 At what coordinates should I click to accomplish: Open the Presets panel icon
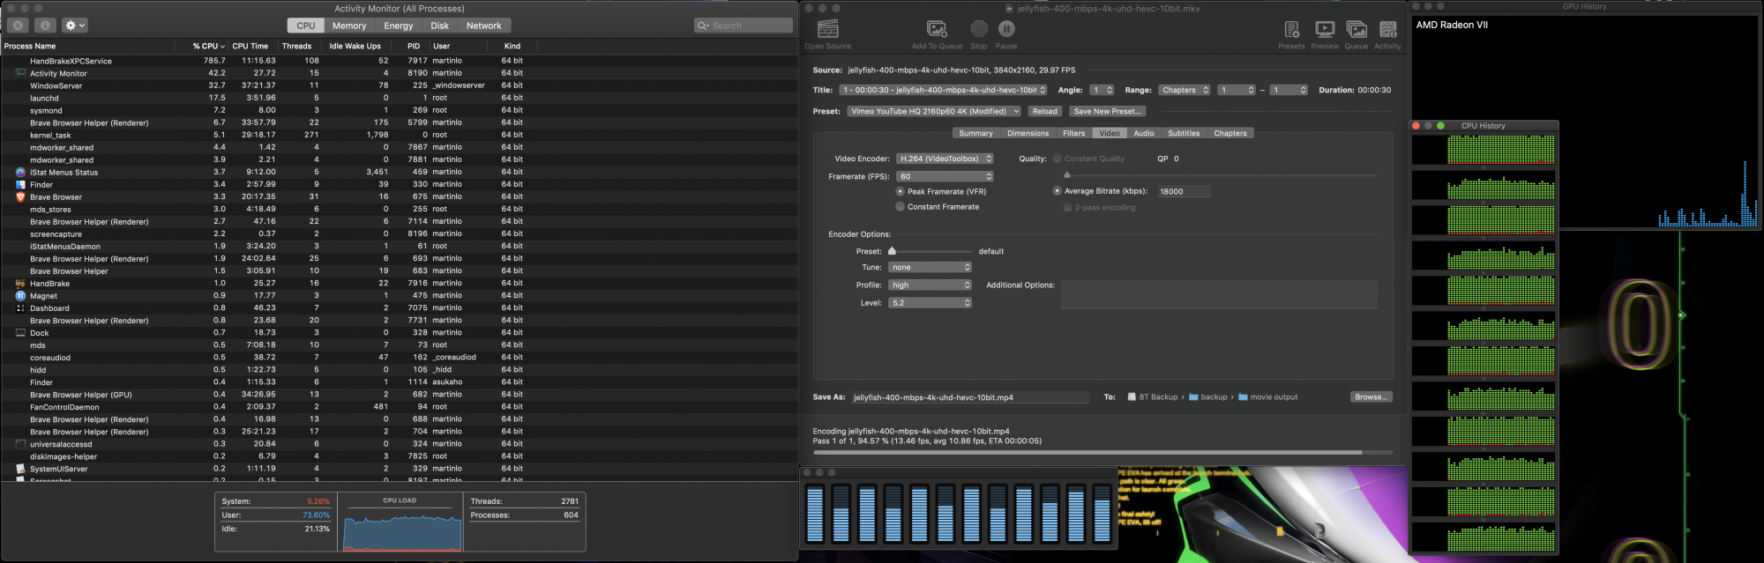click(1291, 29)
